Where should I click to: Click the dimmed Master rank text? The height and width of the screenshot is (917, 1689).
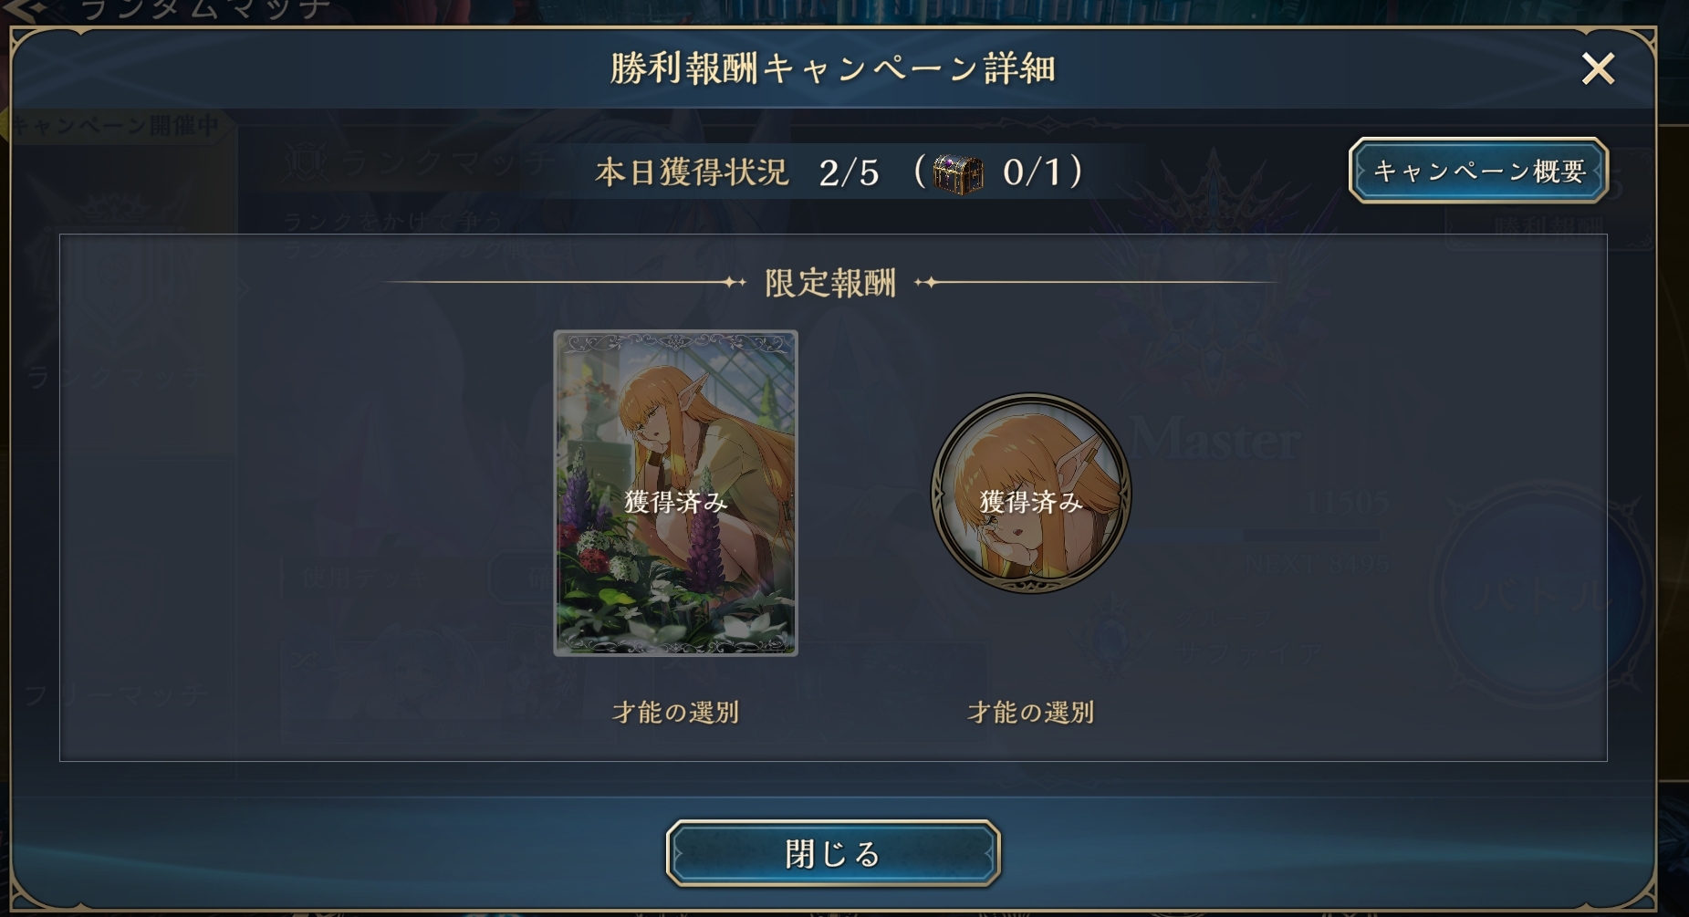click(x=1215, y=440)
